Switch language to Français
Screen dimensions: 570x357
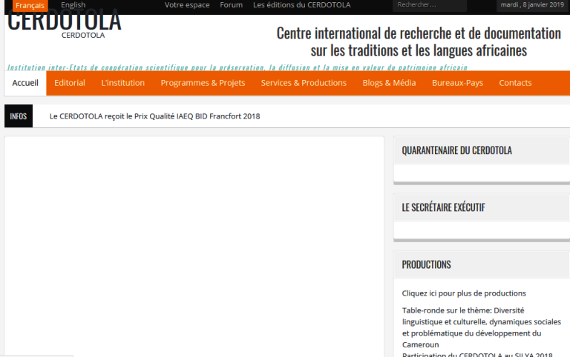(x=30, y=5)
